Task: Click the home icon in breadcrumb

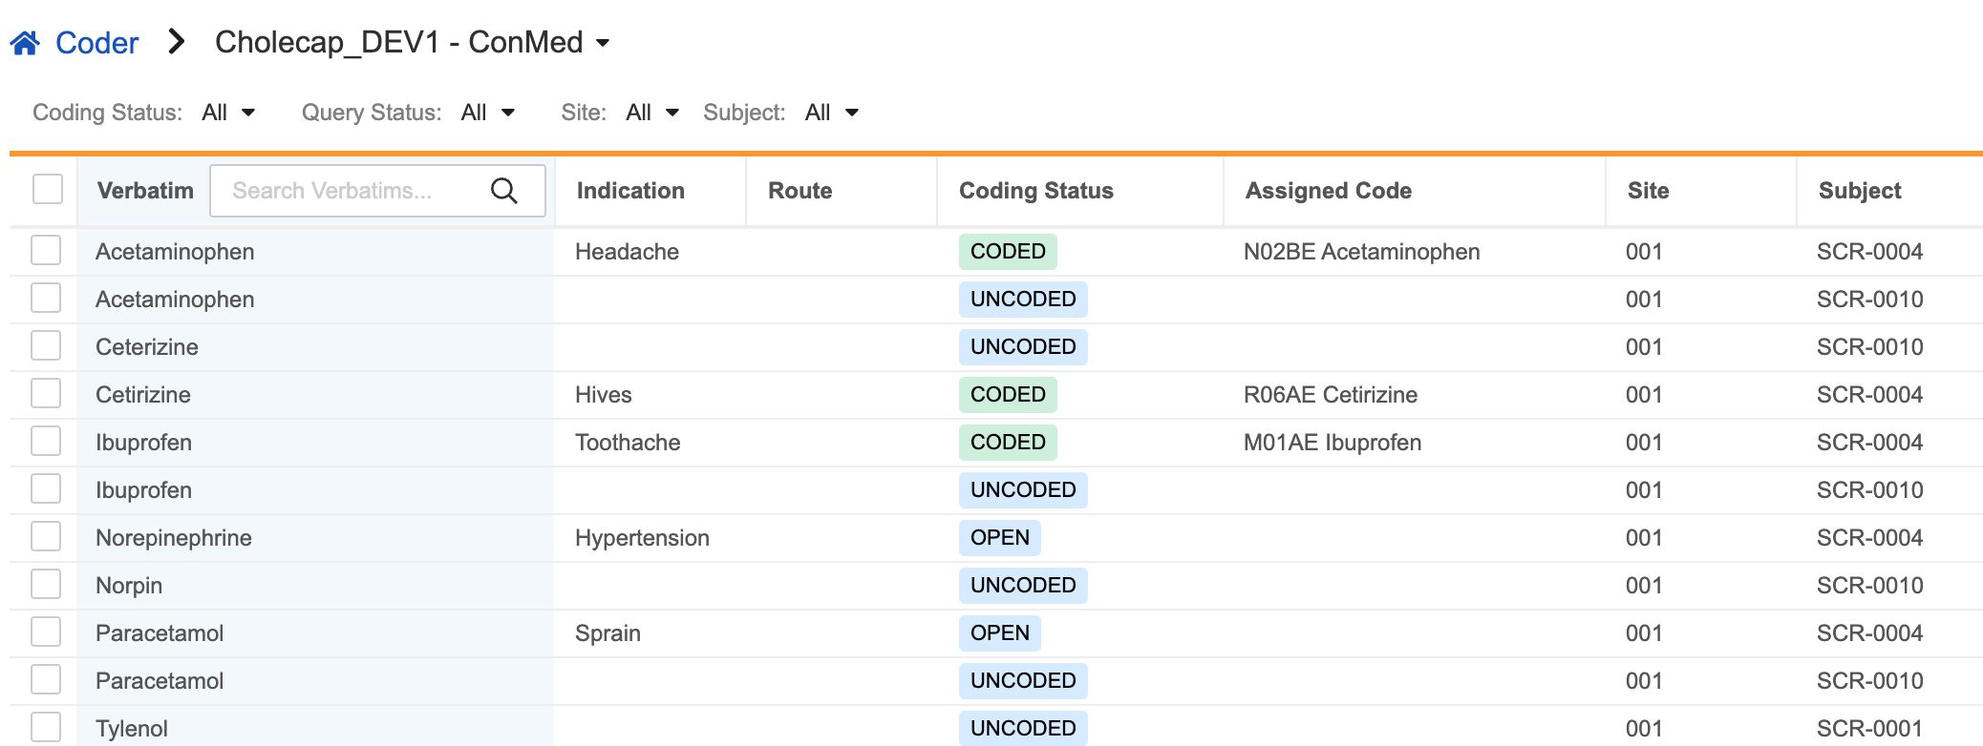Action: coord(25,43)
